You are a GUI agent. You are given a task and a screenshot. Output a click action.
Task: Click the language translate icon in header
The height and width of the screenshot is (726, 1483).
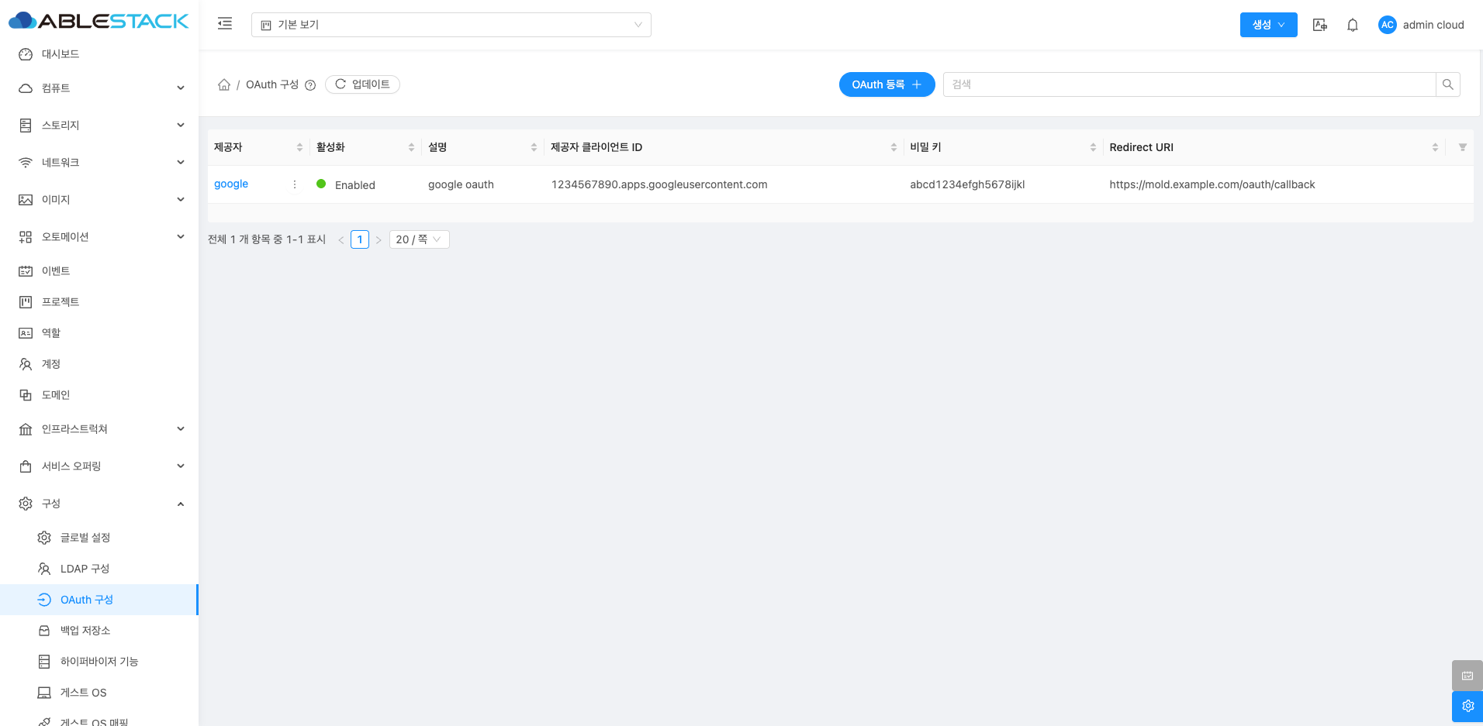pos(1319,25)
